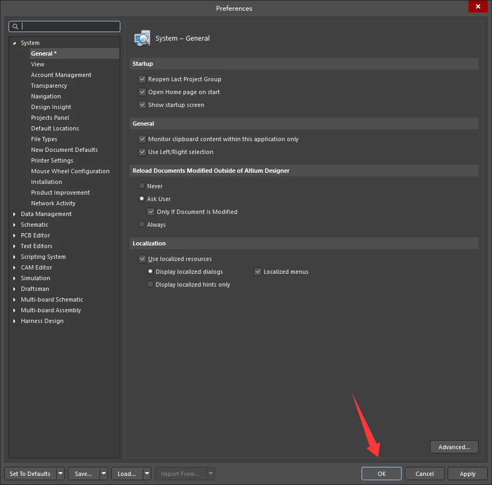Open the View preferences page
492x485 pixels.
coord(37,64)
